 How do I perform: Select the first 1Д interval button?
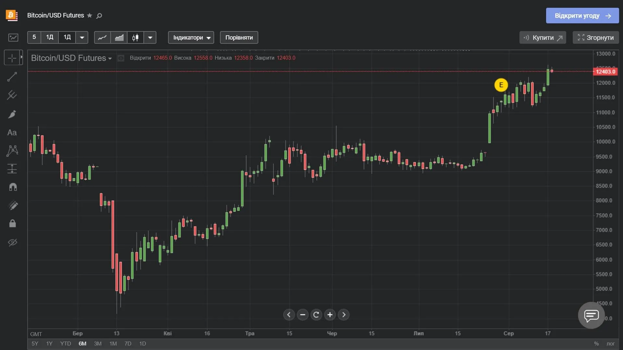pos(50,37)
